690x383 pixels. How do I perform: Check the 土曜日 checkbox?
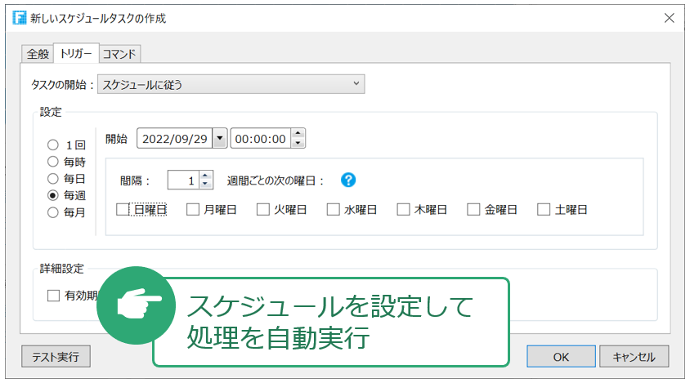tap(544, 210)
